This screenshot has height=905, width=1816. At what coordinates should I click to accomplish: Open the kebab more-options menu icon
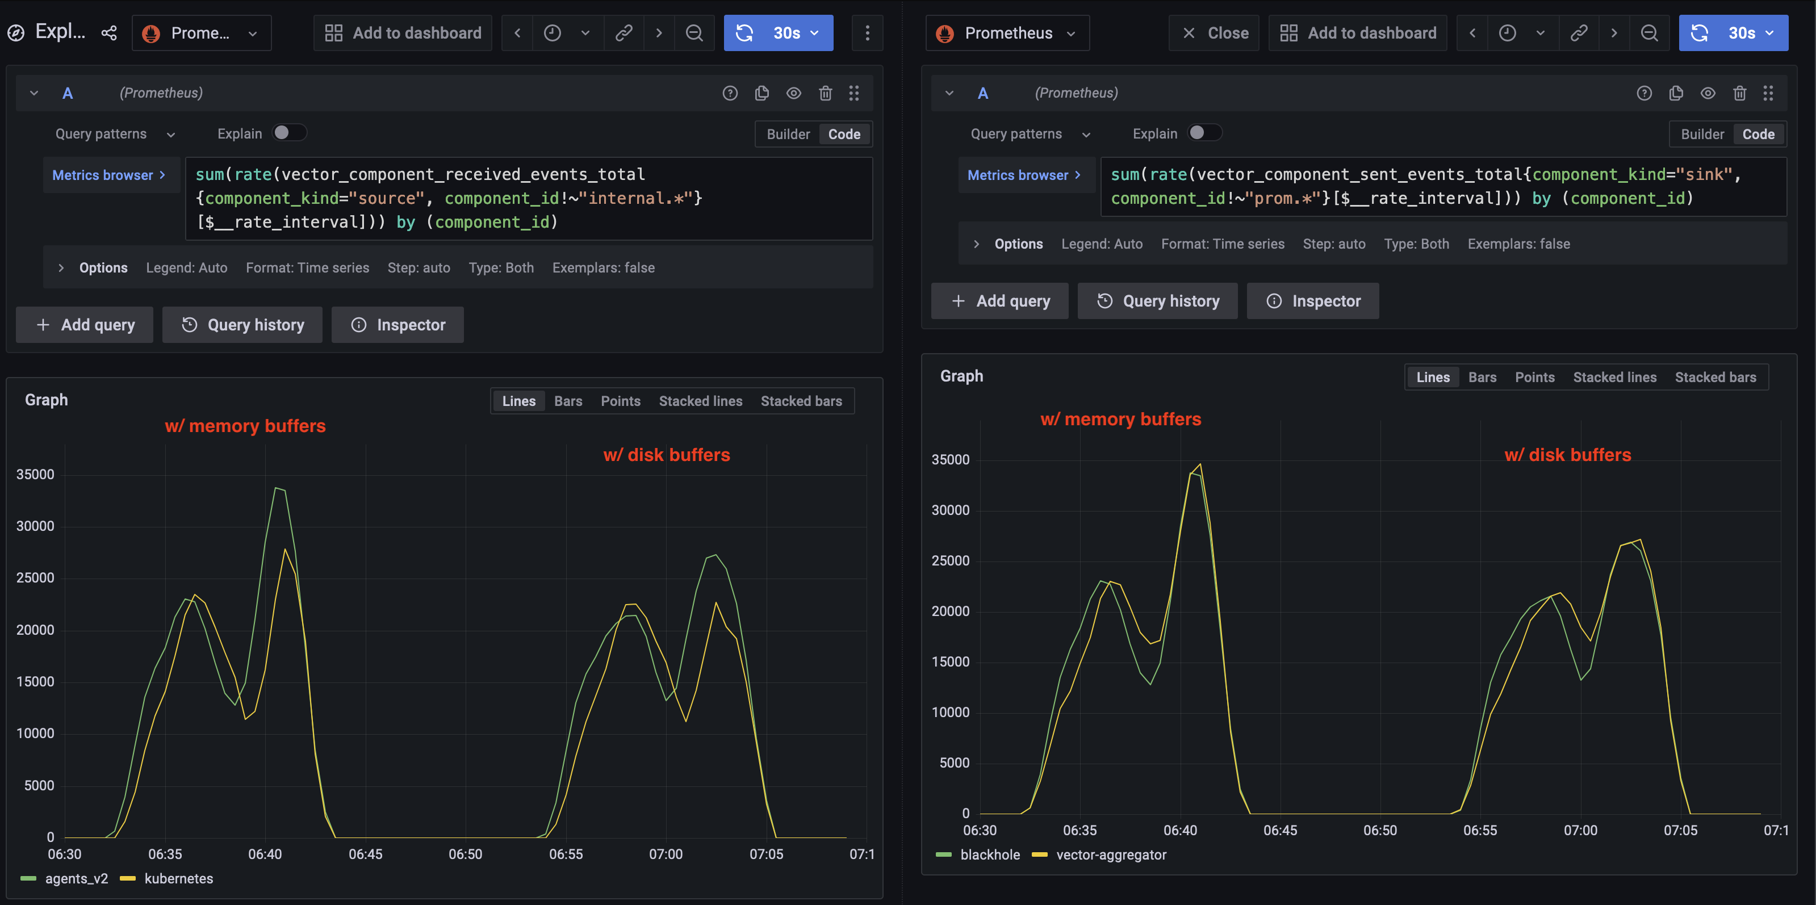click(x=868, y=32)
